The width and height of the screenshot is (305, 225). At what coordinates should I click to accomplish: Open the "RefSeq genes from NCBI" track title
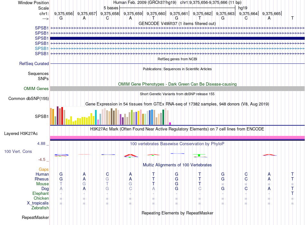(x=177, y=59)
